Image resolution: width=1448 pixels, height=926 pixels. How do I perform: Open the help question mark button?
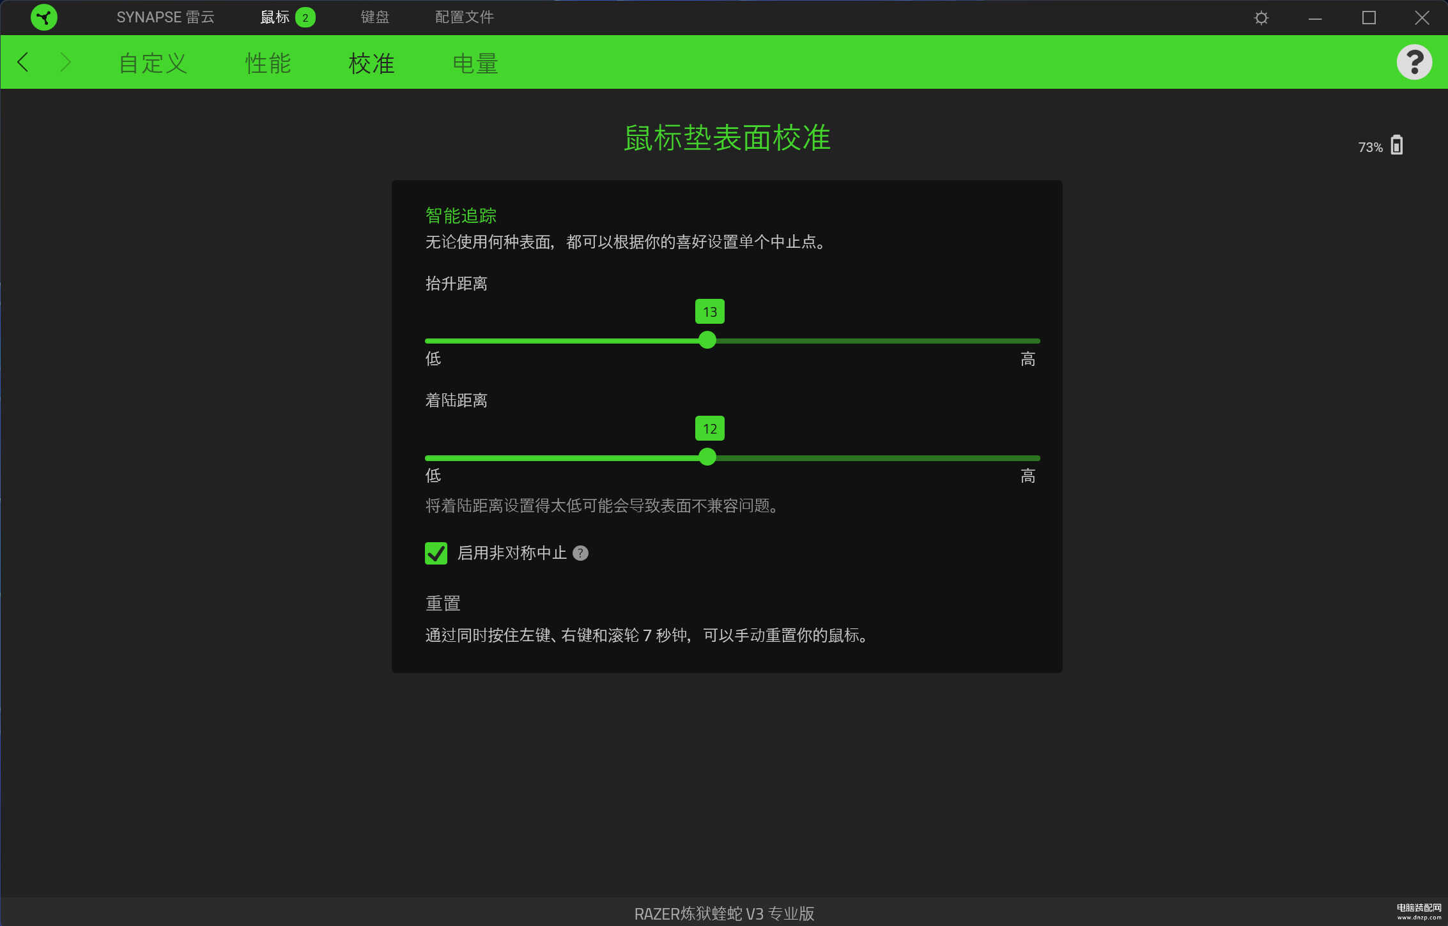[x=1414, y=62]
